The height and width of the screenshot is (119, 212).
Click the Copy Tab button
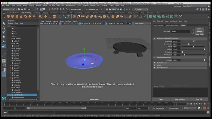click(199, 99)
